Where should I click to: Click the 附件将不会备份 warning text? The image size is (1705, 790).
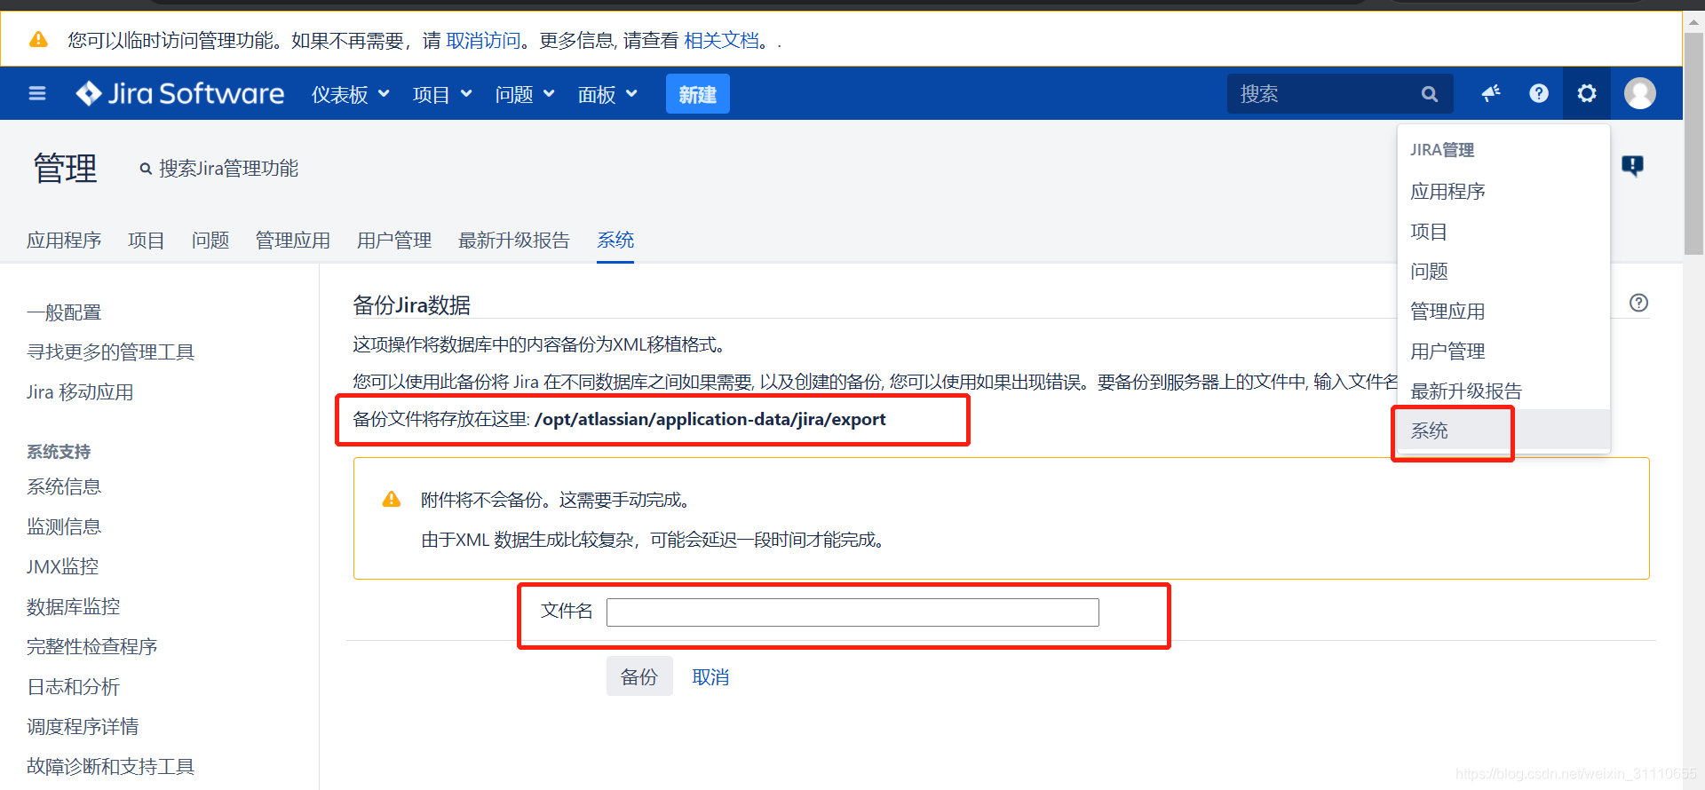pos(555,500)
